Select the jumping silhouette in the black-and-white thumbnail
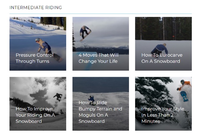The height and width of the screenshot is (134, 200). coord(58,96)
